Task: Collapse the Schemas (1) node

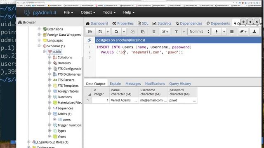Action: (39, 46)
